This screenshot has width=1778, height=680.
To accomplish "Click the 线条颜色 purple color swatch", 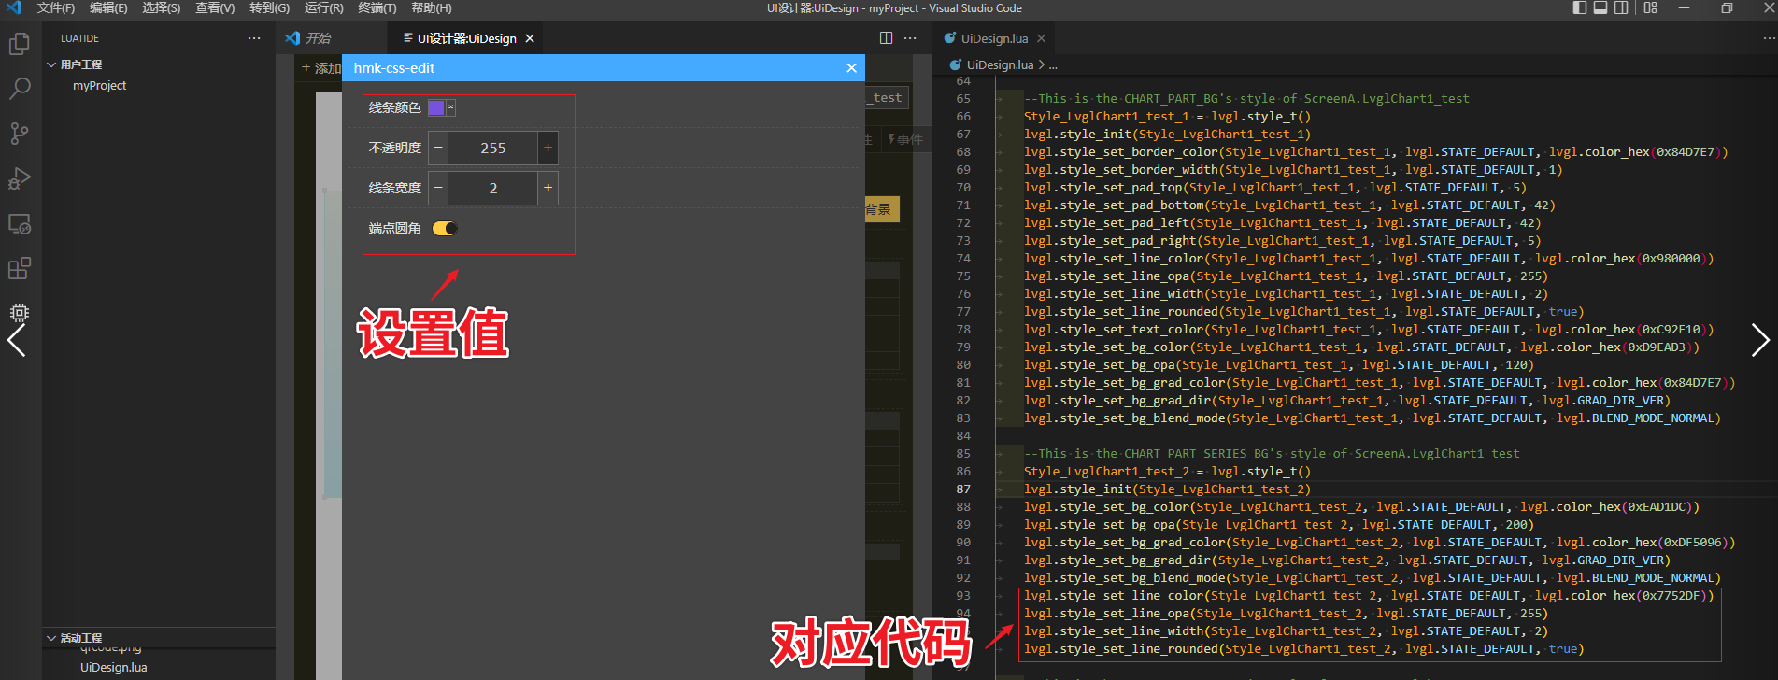I will [x=436, y=107].
